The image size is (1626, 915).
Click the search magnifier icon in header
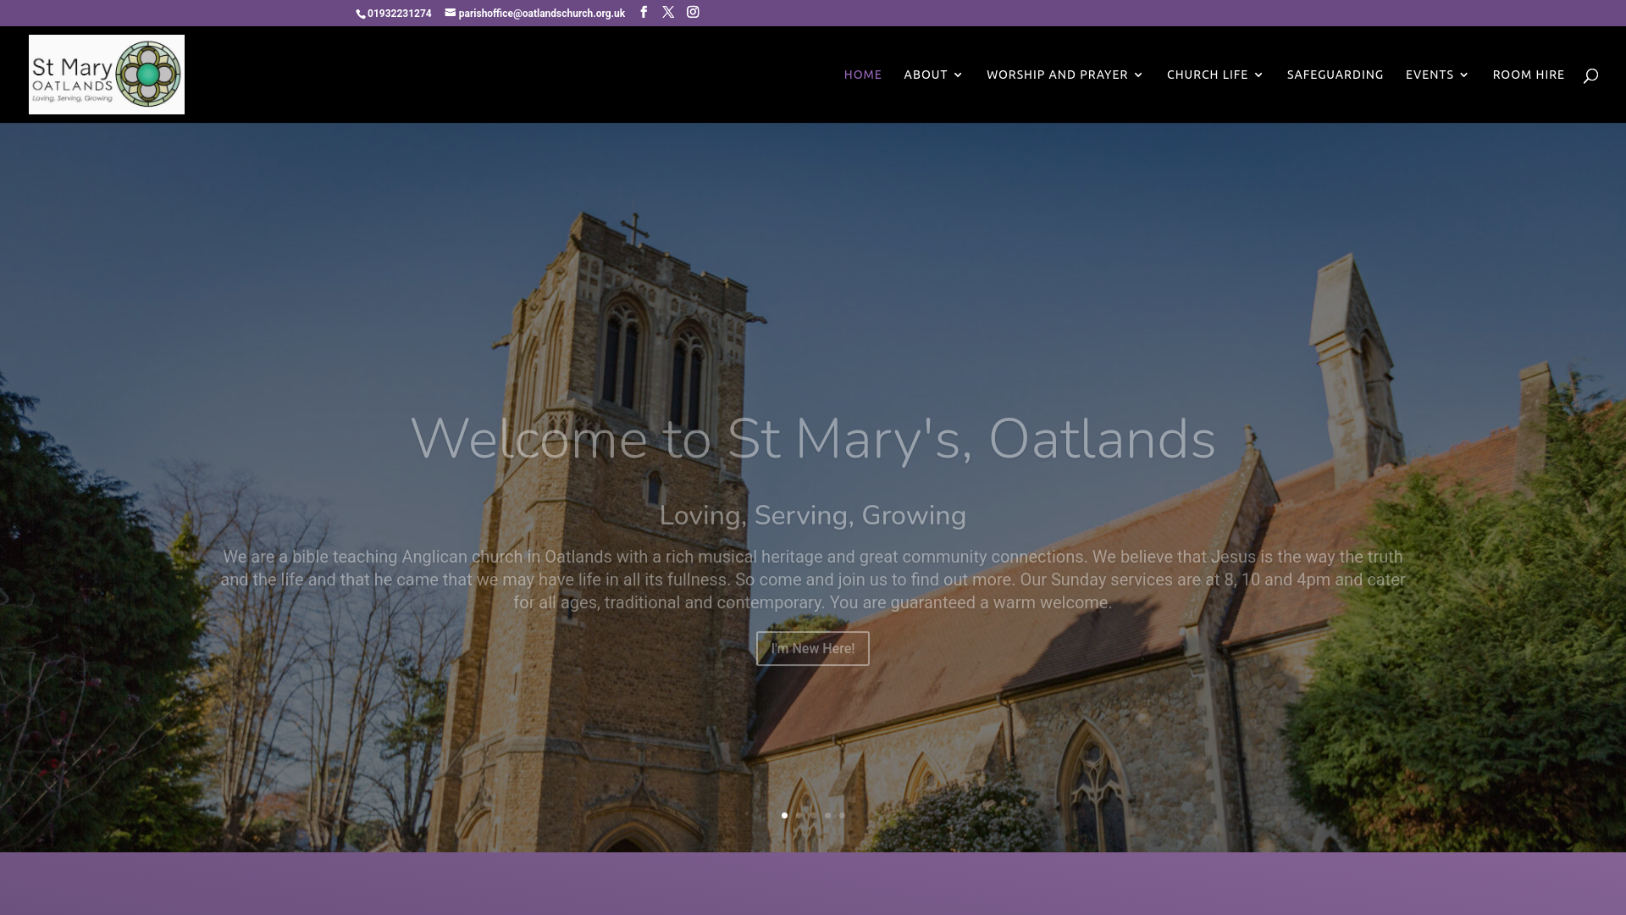click(x=1590, y=75)
